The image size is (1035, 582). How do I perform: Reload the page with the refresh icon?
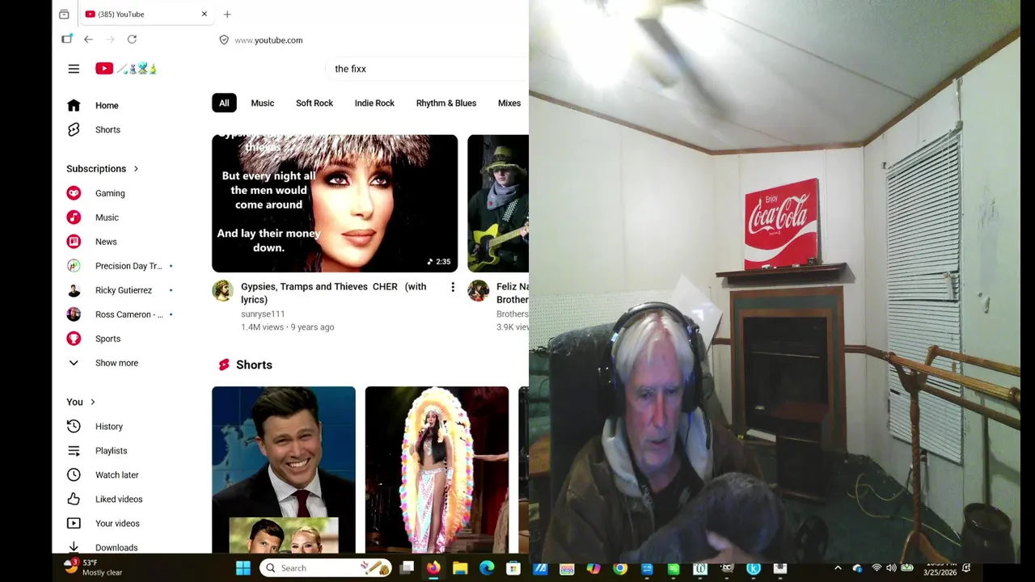click(x=132, y=40)
